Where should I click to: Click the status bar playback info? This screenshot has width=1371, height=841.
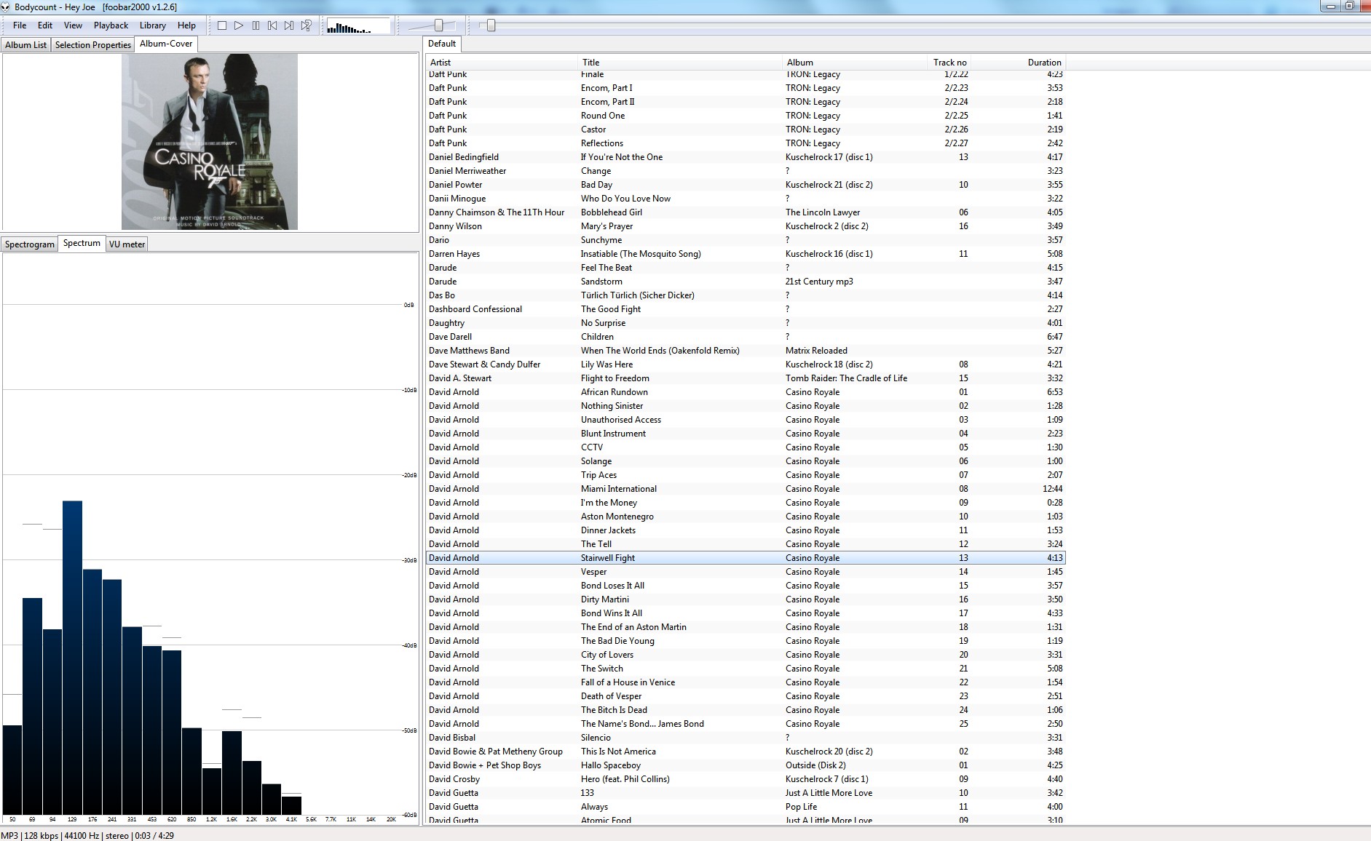[87, 835]
